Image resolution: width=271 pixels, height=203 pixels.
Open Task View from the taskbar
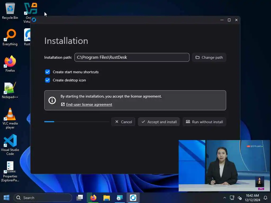coord(80,198)
